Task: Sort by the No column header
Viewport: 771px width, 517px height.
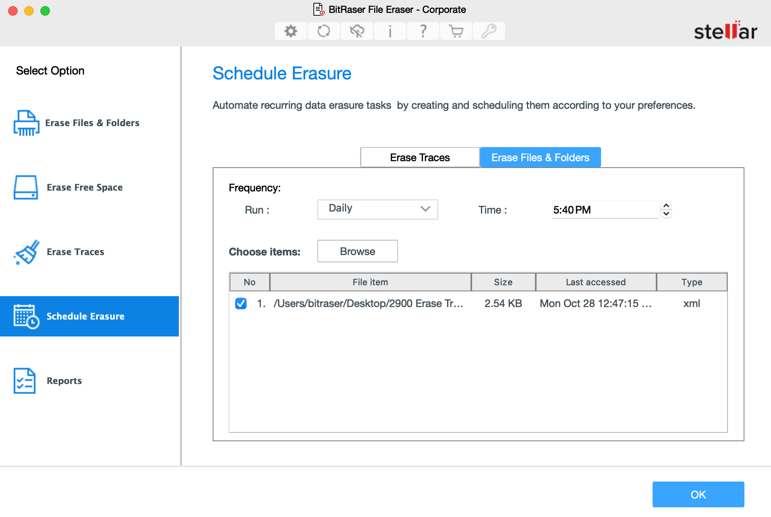Action: tap(249, 282)
